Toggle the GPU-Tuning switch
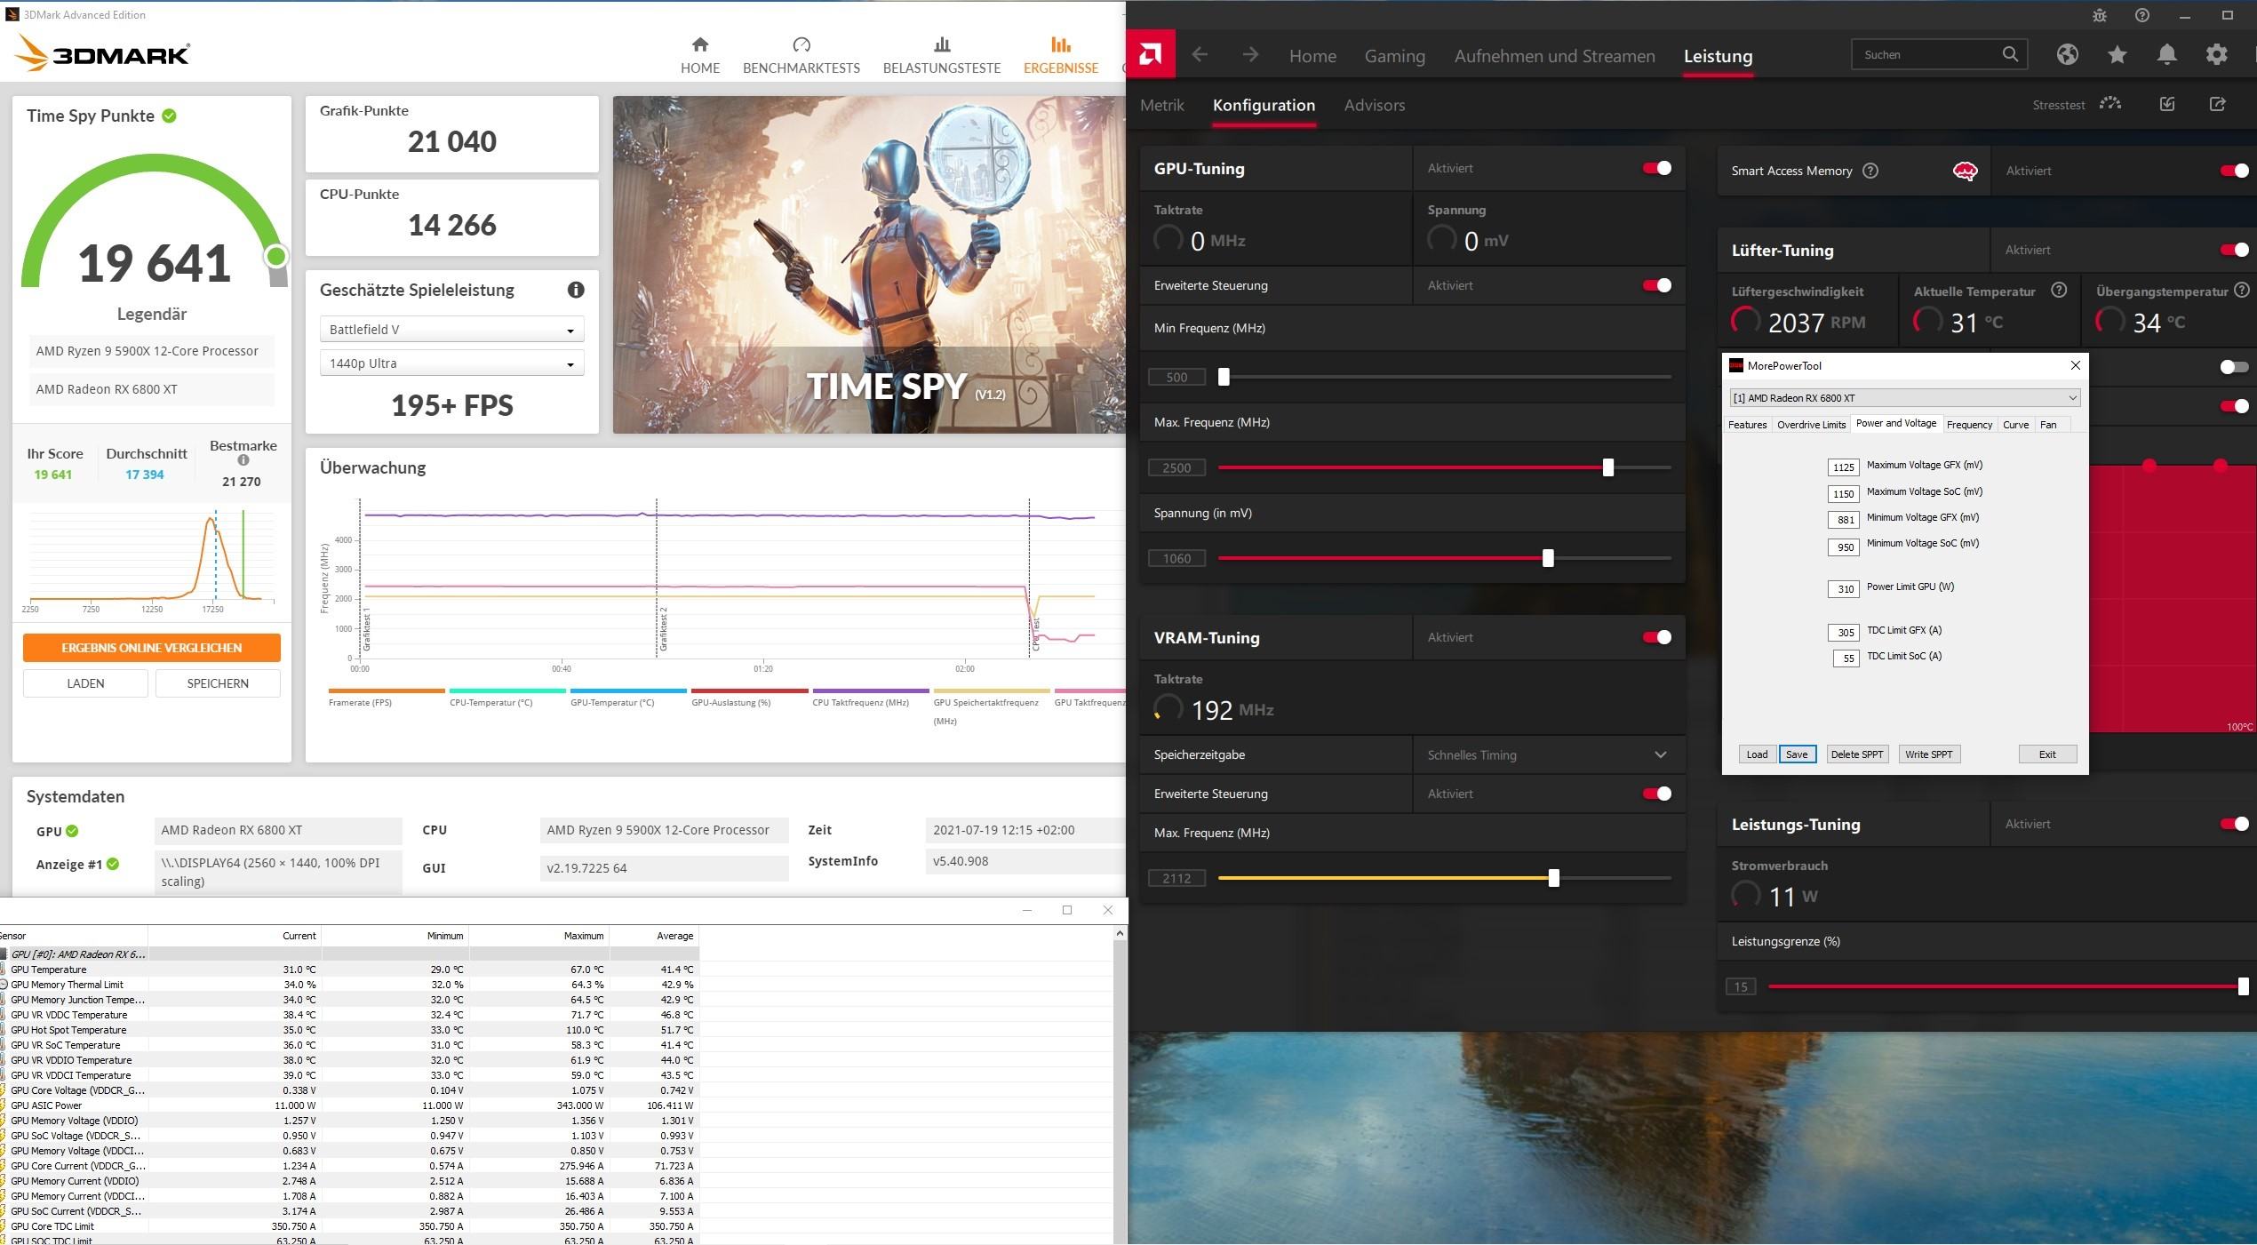2257x1245 pixels. pos(1656,168)
